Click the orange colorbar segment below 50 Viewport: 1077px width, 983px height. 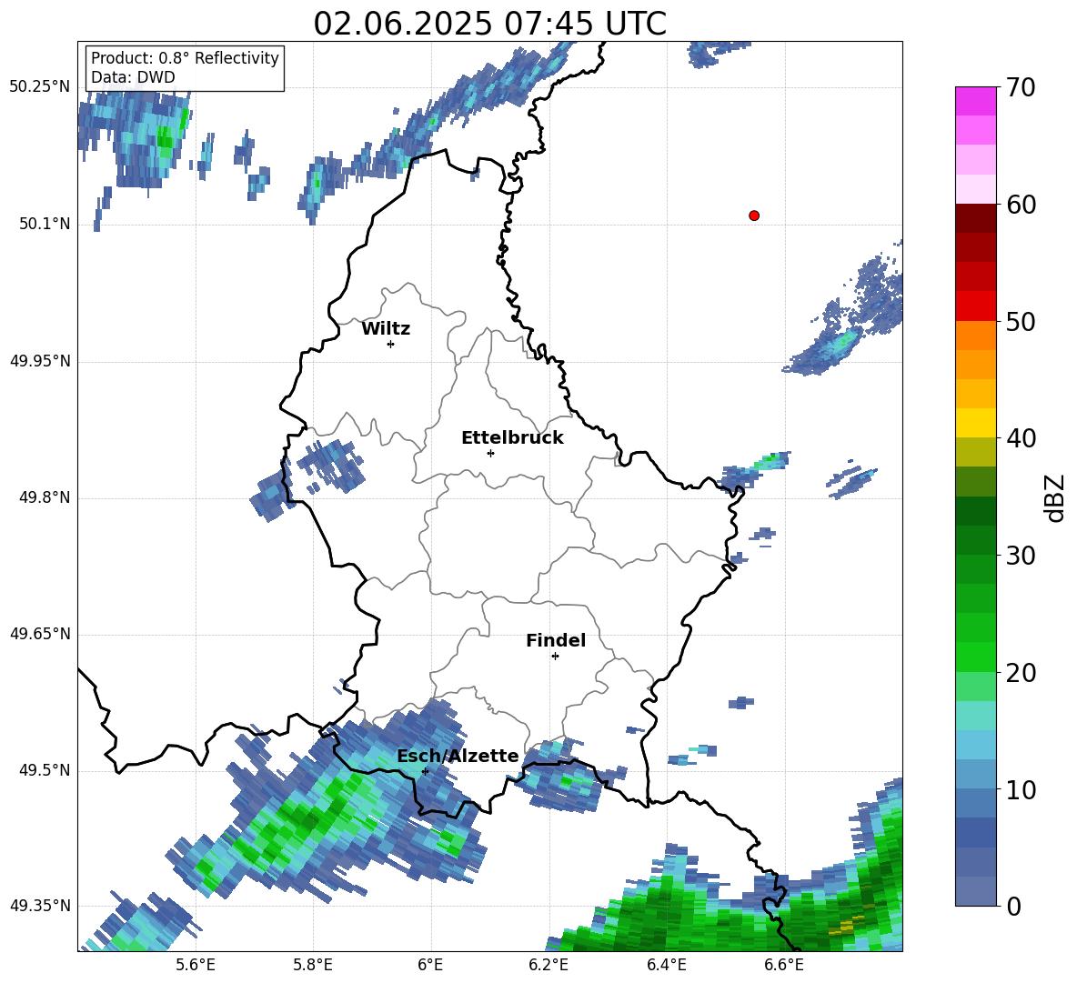(975, 335)
